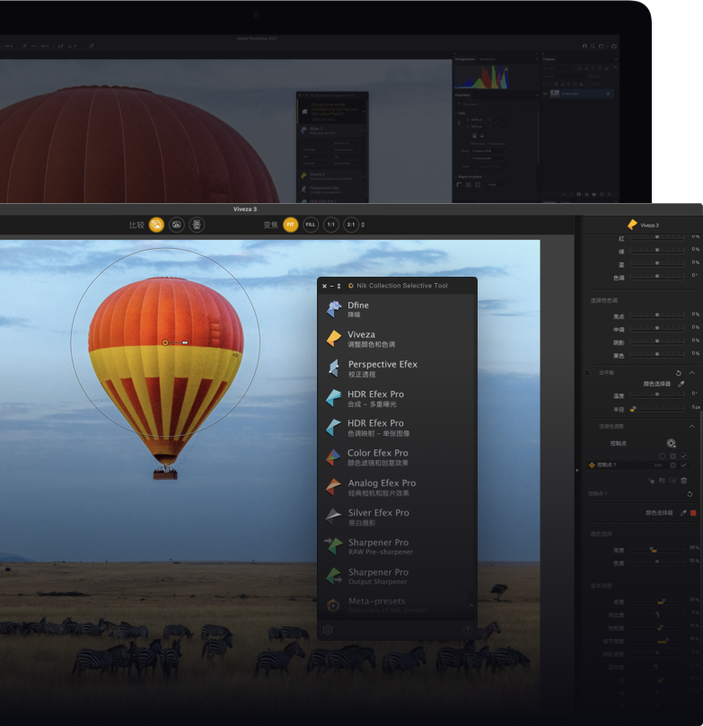
Task: Toggle mask view for all control points
Action: point(672,456)
